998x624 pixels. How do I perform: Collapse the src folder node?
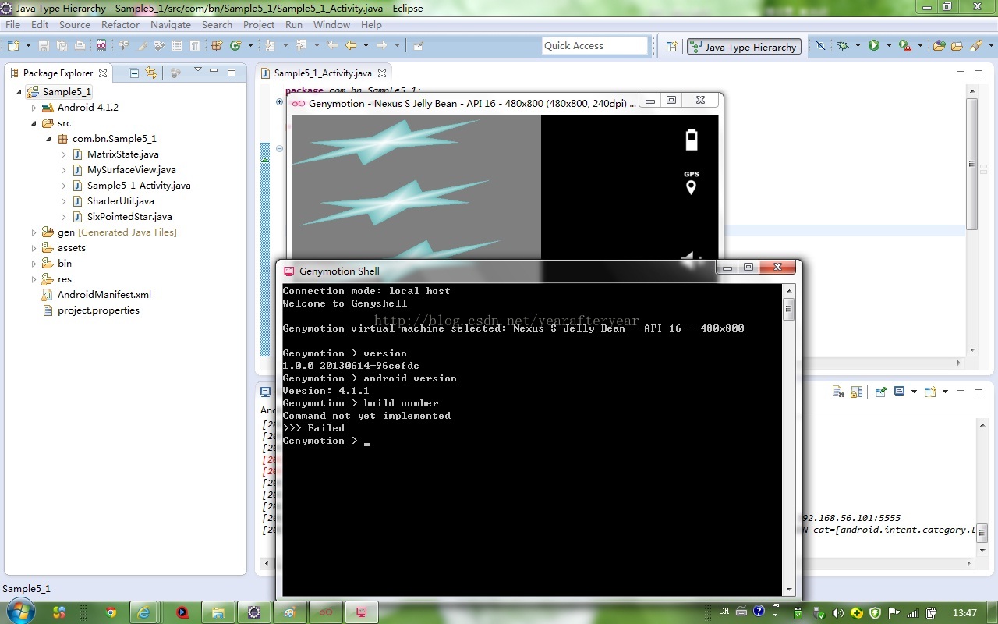(34, 123)
